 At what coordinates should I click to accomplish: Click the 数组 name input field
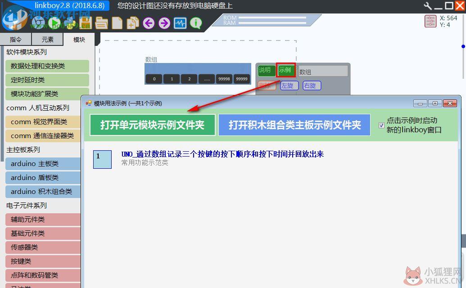323,71
